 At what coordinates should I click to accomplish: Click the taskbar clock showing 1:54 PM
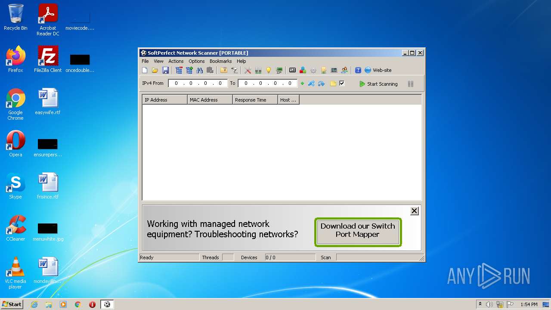[529, 304]
